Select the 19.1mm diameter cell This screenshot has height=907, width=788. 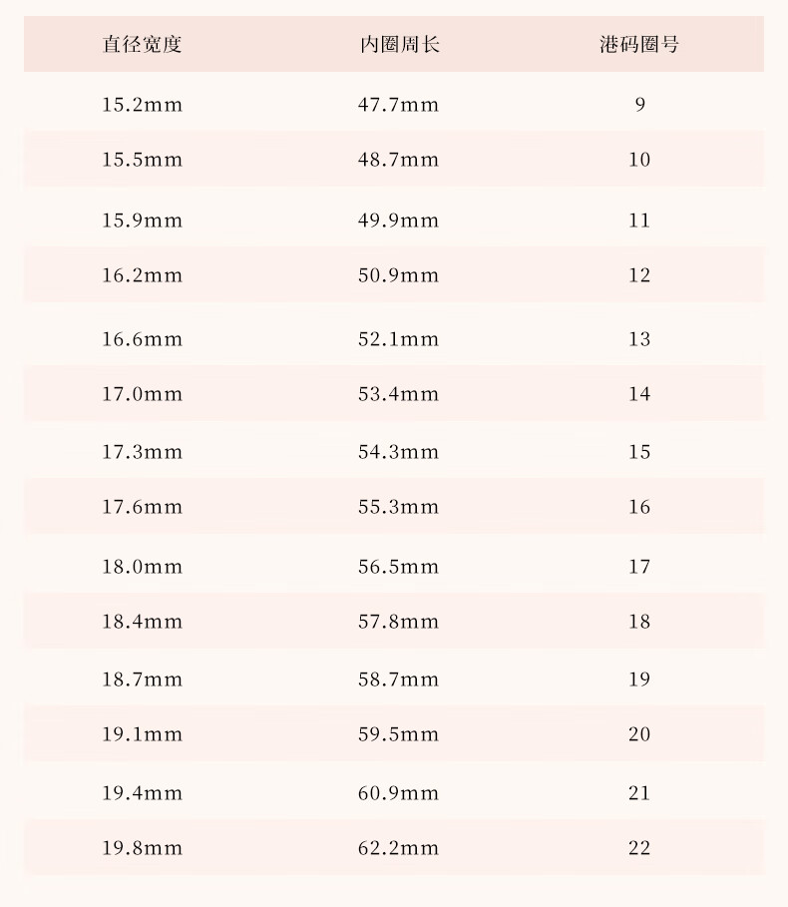pyautogui.click(x=143, y=734)
